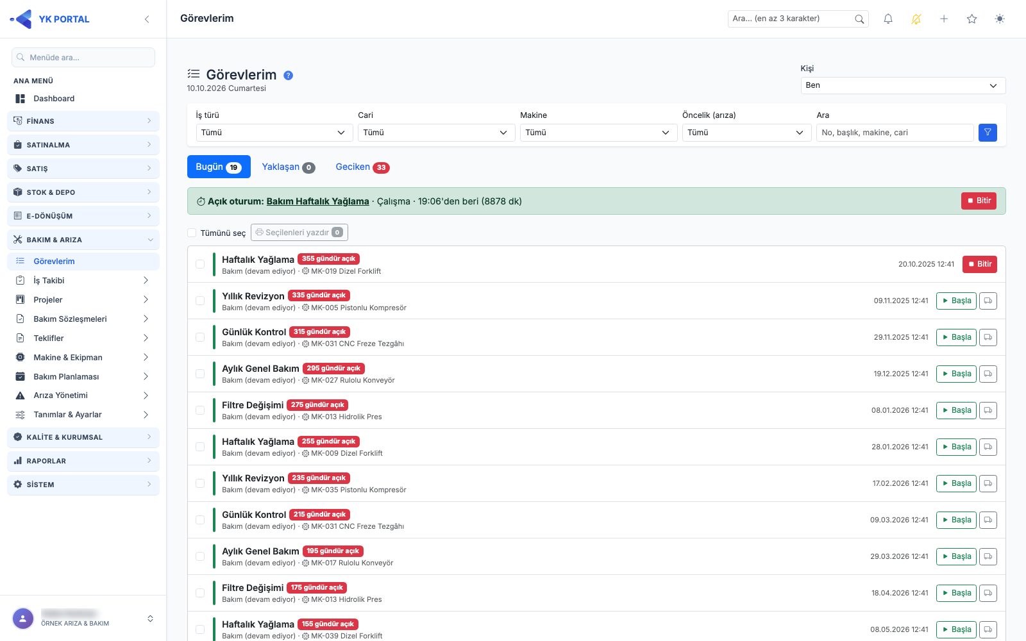Click the muted notifications bell icon
Screen dimensions: 1026x641
click(916, 19)
